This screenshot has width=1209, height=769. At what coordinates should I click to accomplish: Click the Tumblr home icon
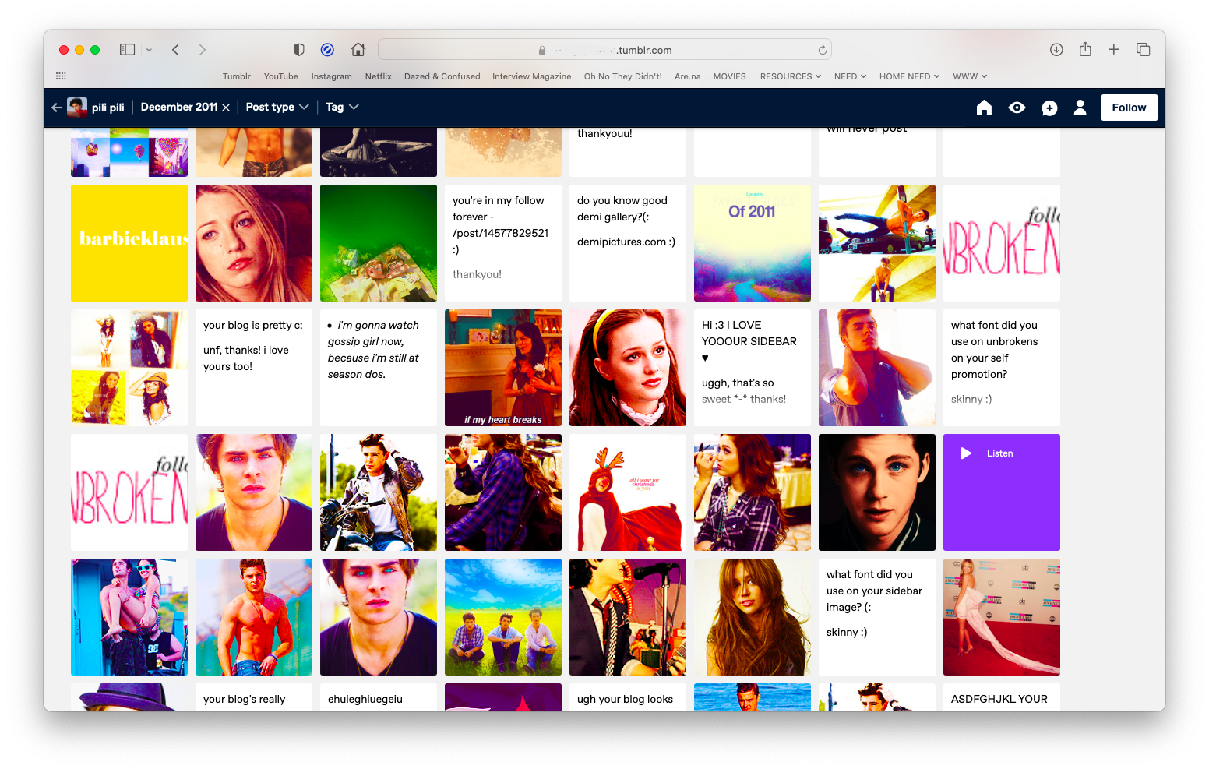(x=984, y=108)
